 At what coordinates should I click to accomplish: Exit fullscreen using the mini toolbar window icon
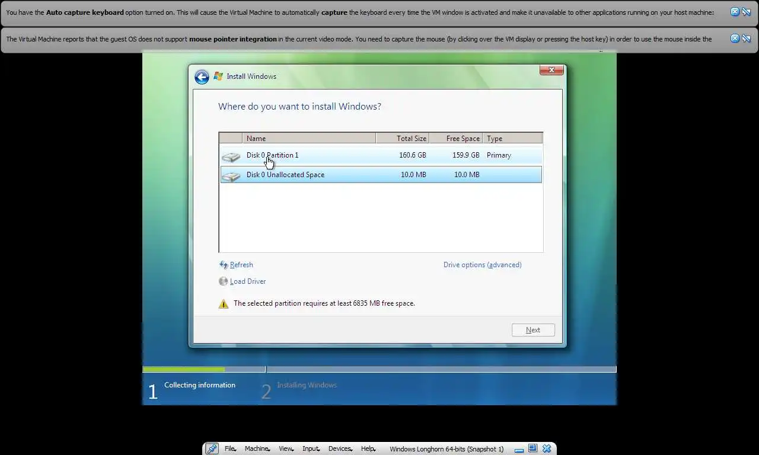click(x=532, y=448)
